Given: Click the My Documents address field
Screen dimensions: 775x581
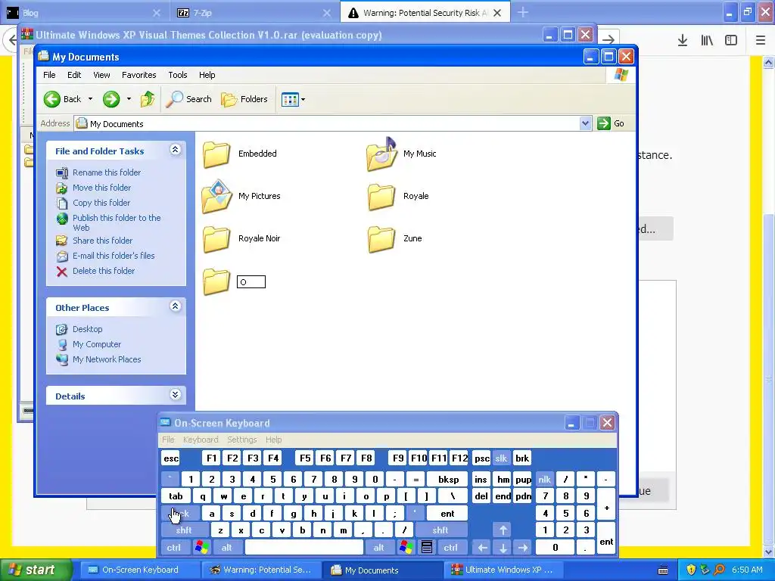Looking at the screenshot, I should click(x=327, y=123).
